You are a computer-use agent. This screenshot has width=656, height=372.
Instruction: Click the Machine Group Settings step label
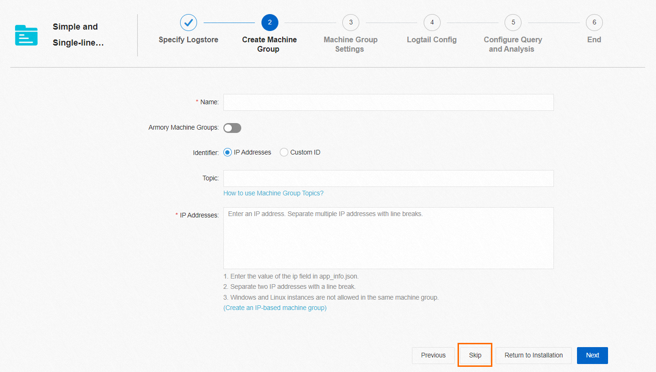tap(350, 44)
